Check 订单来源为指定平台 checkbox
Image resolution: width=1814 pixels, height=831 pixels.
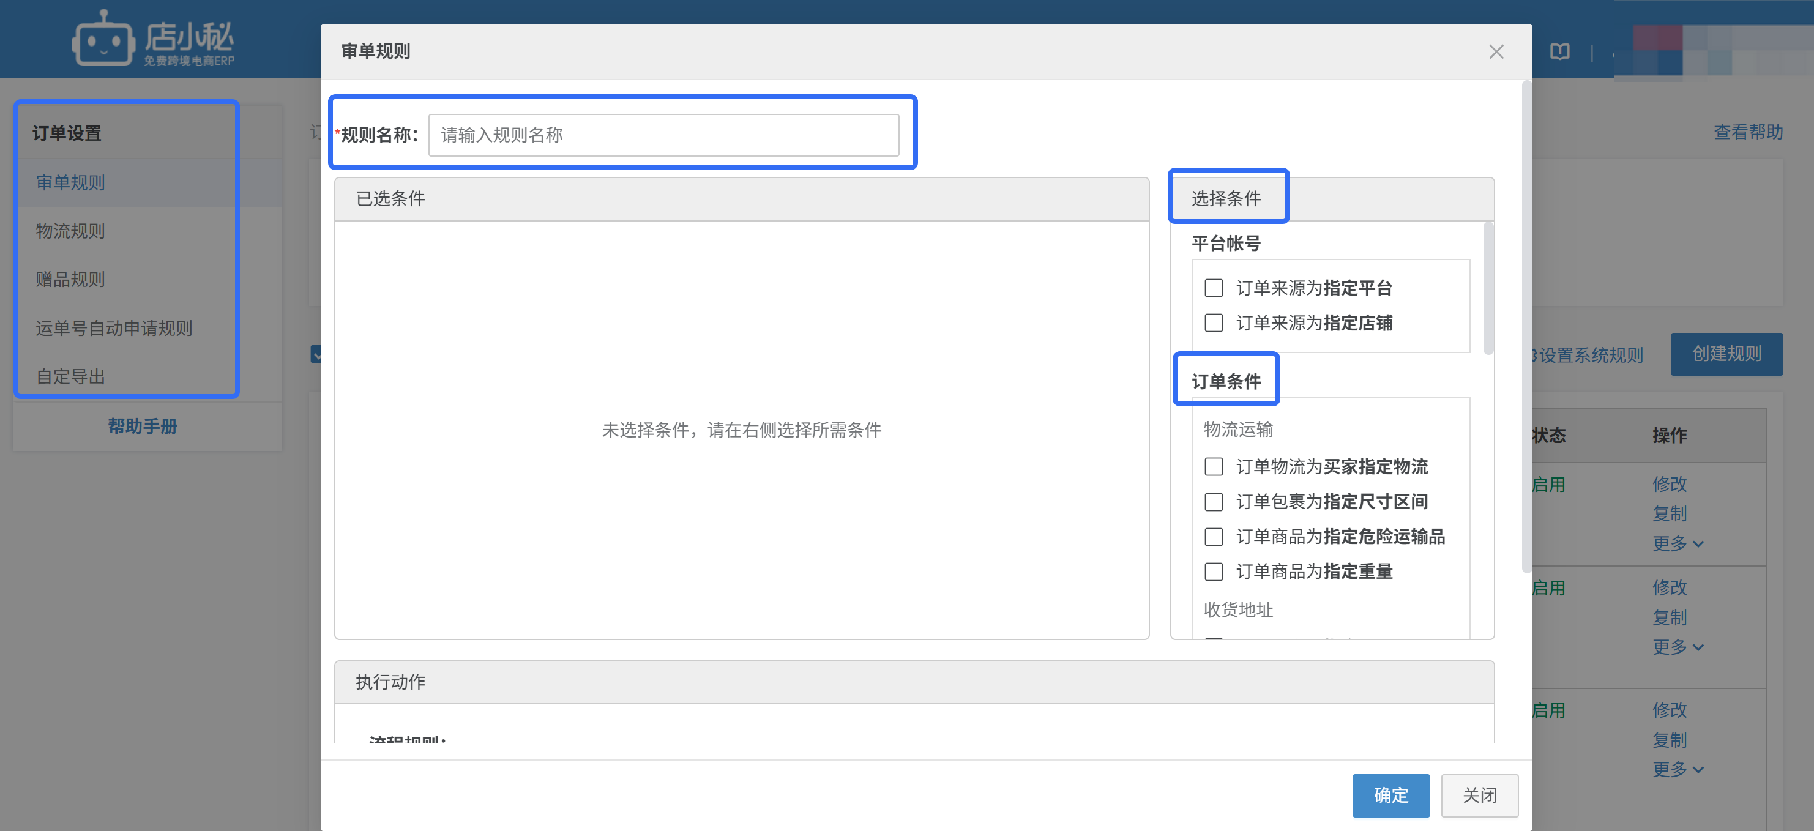tap(1214, 288)
